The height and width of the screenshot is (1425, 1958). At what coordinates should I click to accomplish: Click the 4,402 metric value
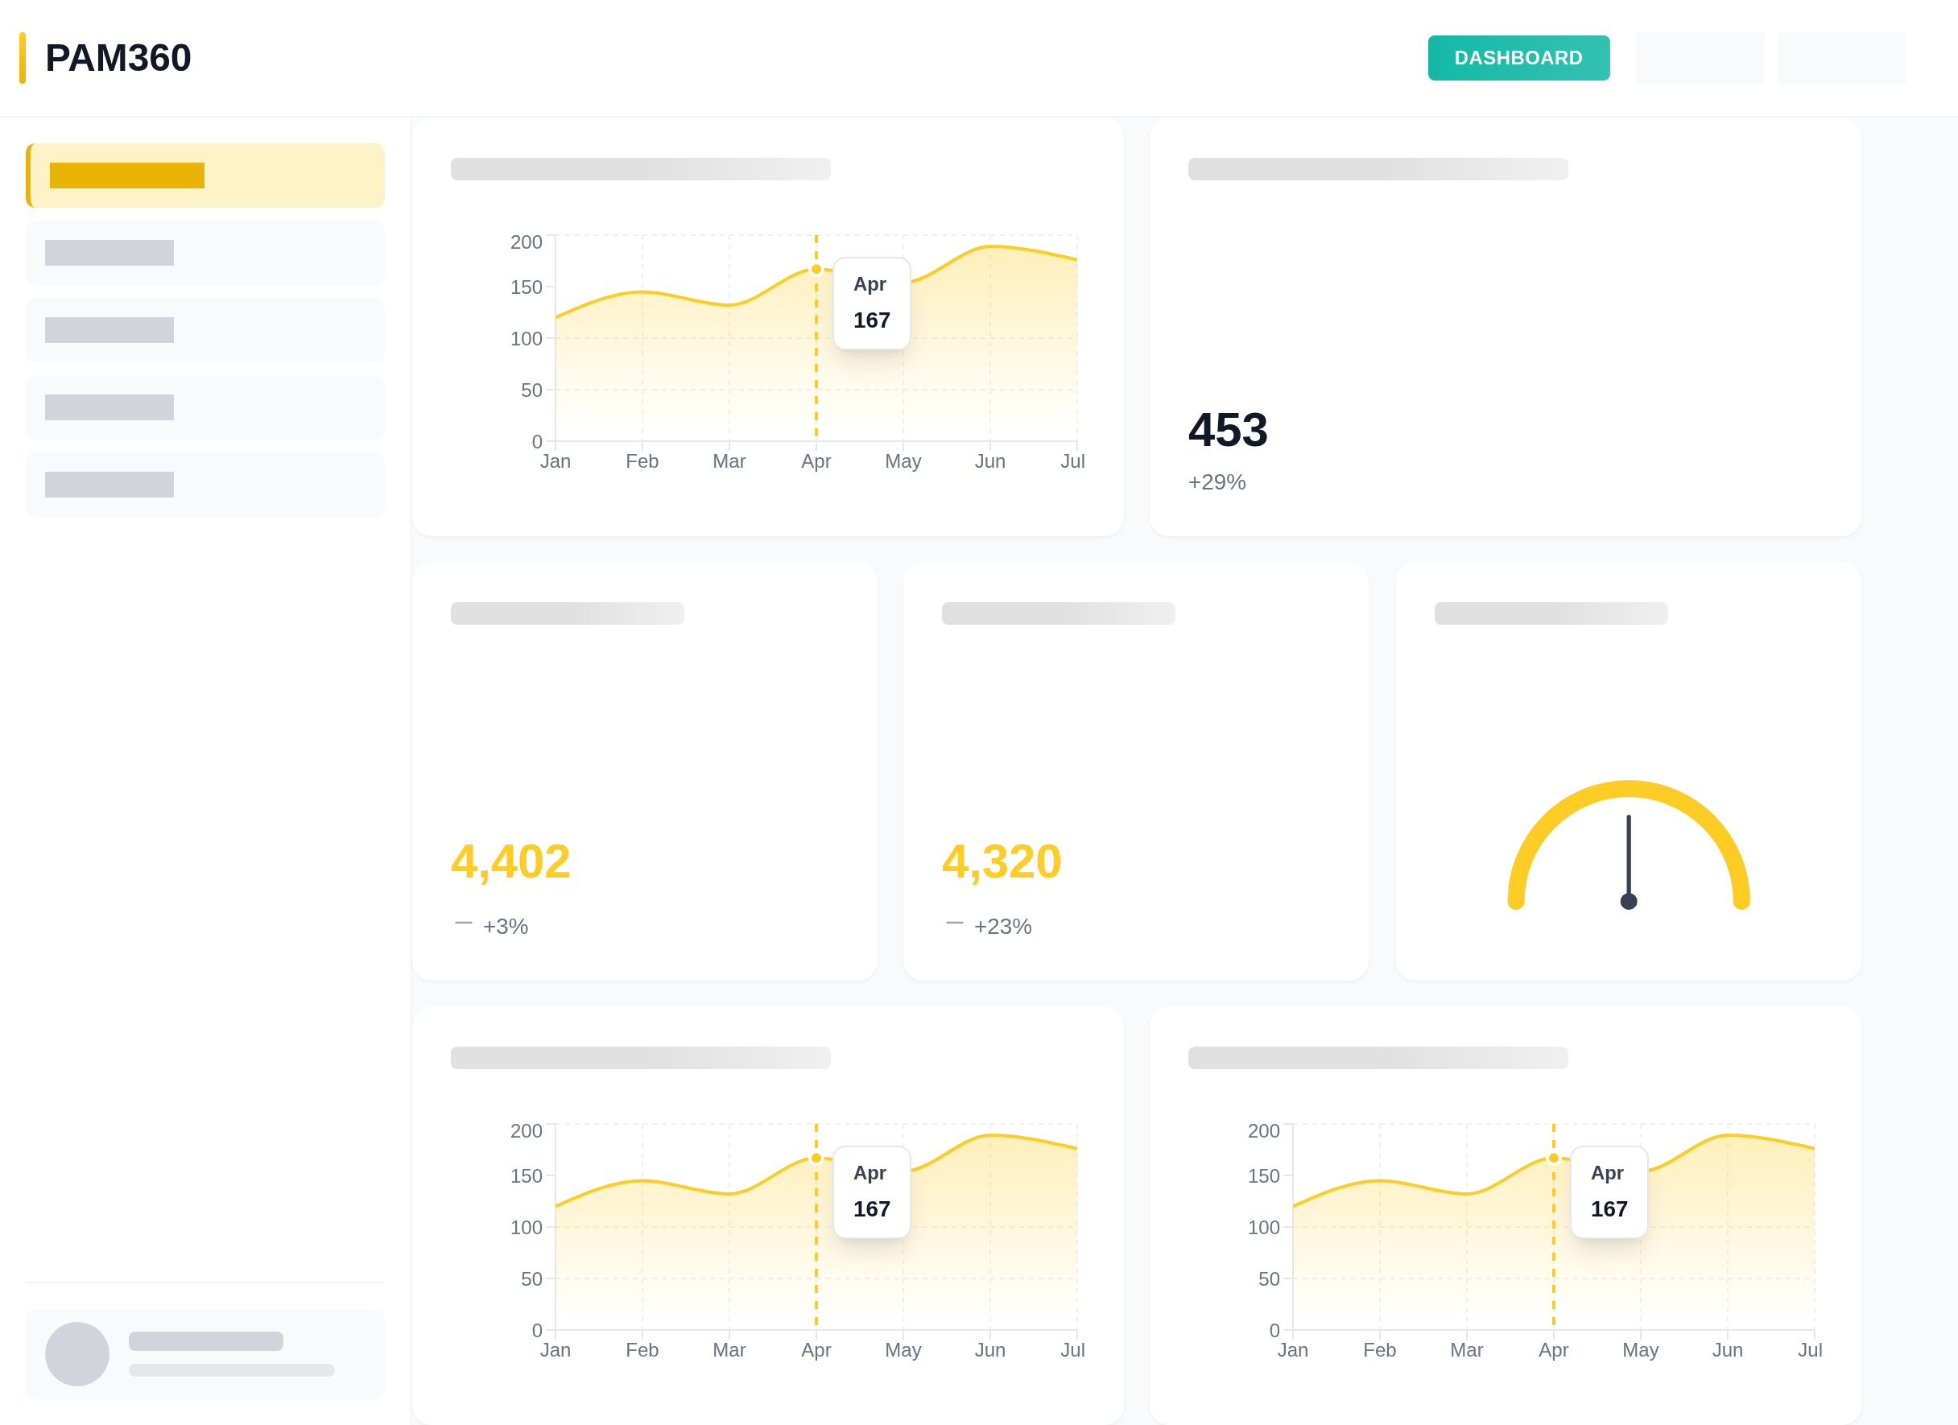pyautogui.click(x=510, y=861)
